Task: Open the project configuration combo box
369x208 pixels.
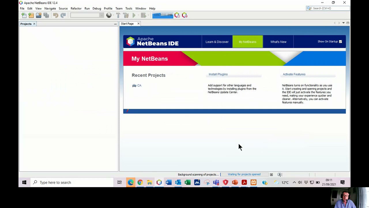Action: click(x=87, y=15)
